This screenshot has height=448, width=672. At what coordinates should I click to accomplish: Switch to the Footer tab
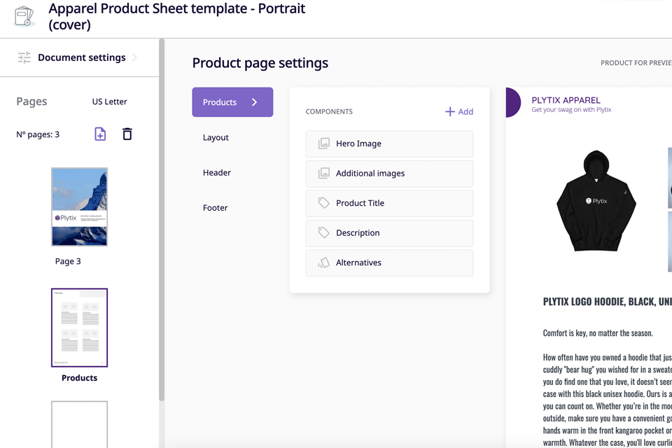tap(215, 208)
